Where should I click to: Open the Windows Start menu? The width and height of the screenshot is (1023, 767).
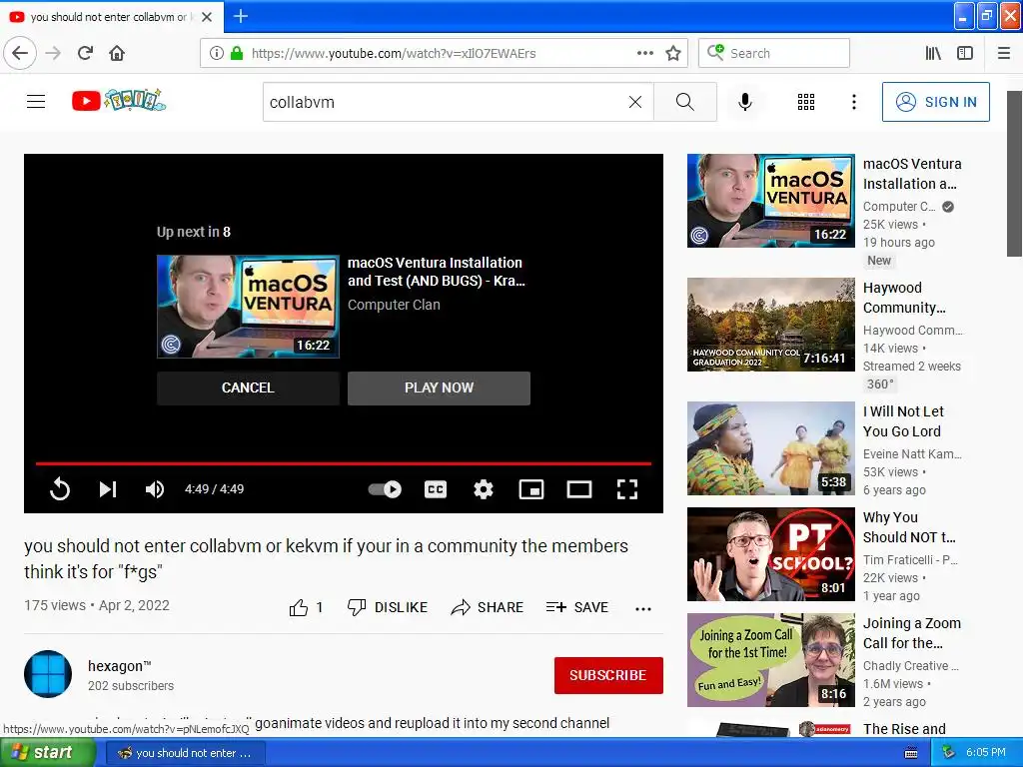point(47,752)
